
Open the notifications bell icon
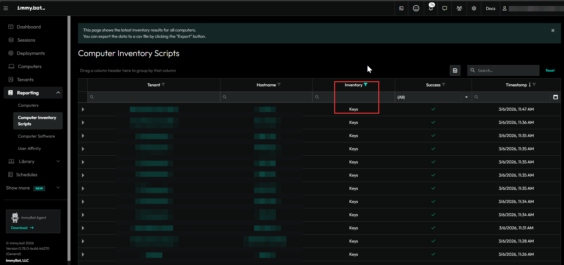[431, 8]
